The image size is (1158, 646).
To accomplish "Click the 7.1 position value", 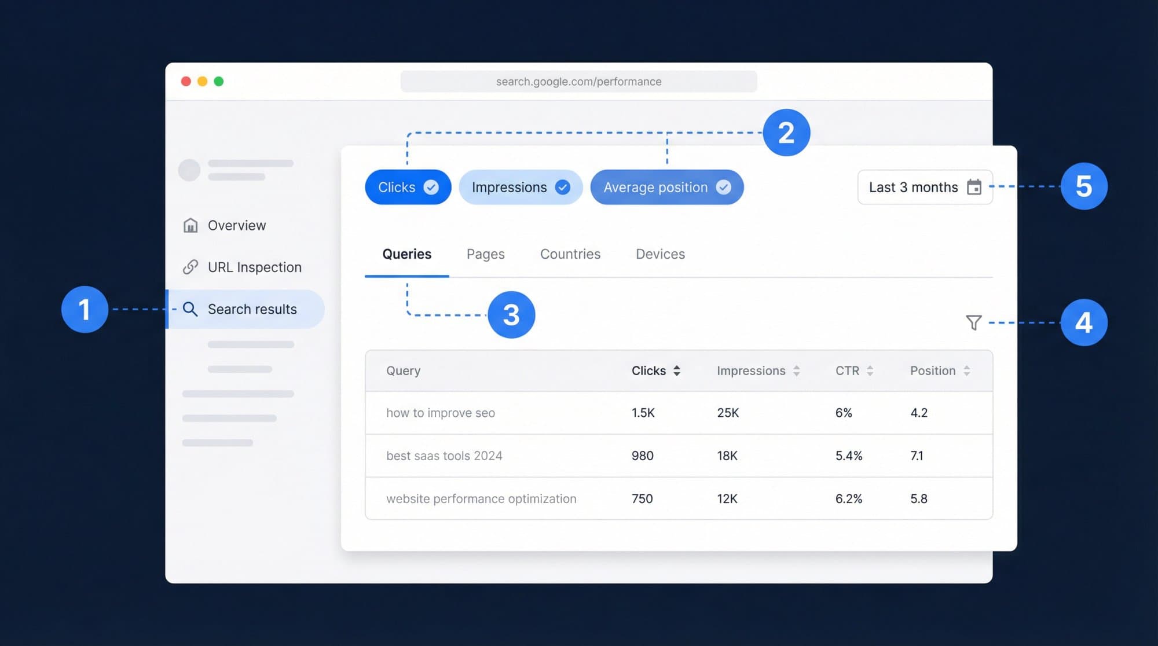I will (917, 456).
